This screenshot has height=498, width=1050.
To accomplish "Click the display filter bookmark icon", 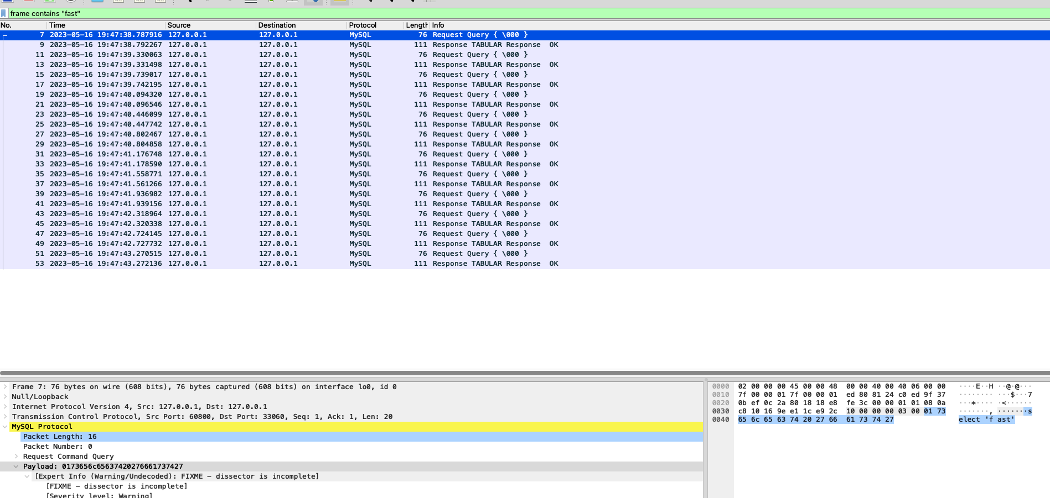I will (4, 13).
